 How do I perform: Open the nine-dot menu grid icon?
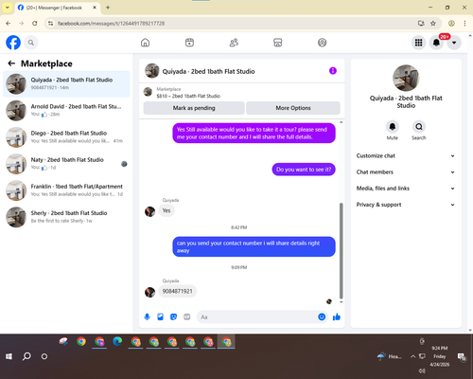tap(418, 43)
